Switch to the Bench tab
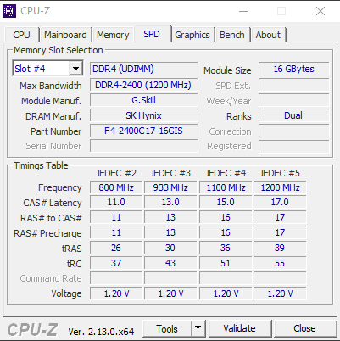340x341 pixels. [232, 35]
